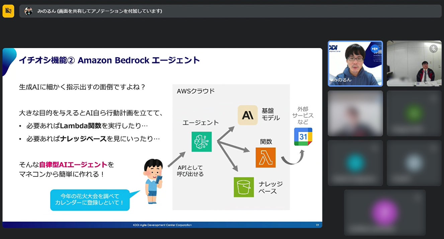The width and height of the screenshot is (444, 239).
Task: Open みのるん's video tile
Action: (x=355, y=64)
